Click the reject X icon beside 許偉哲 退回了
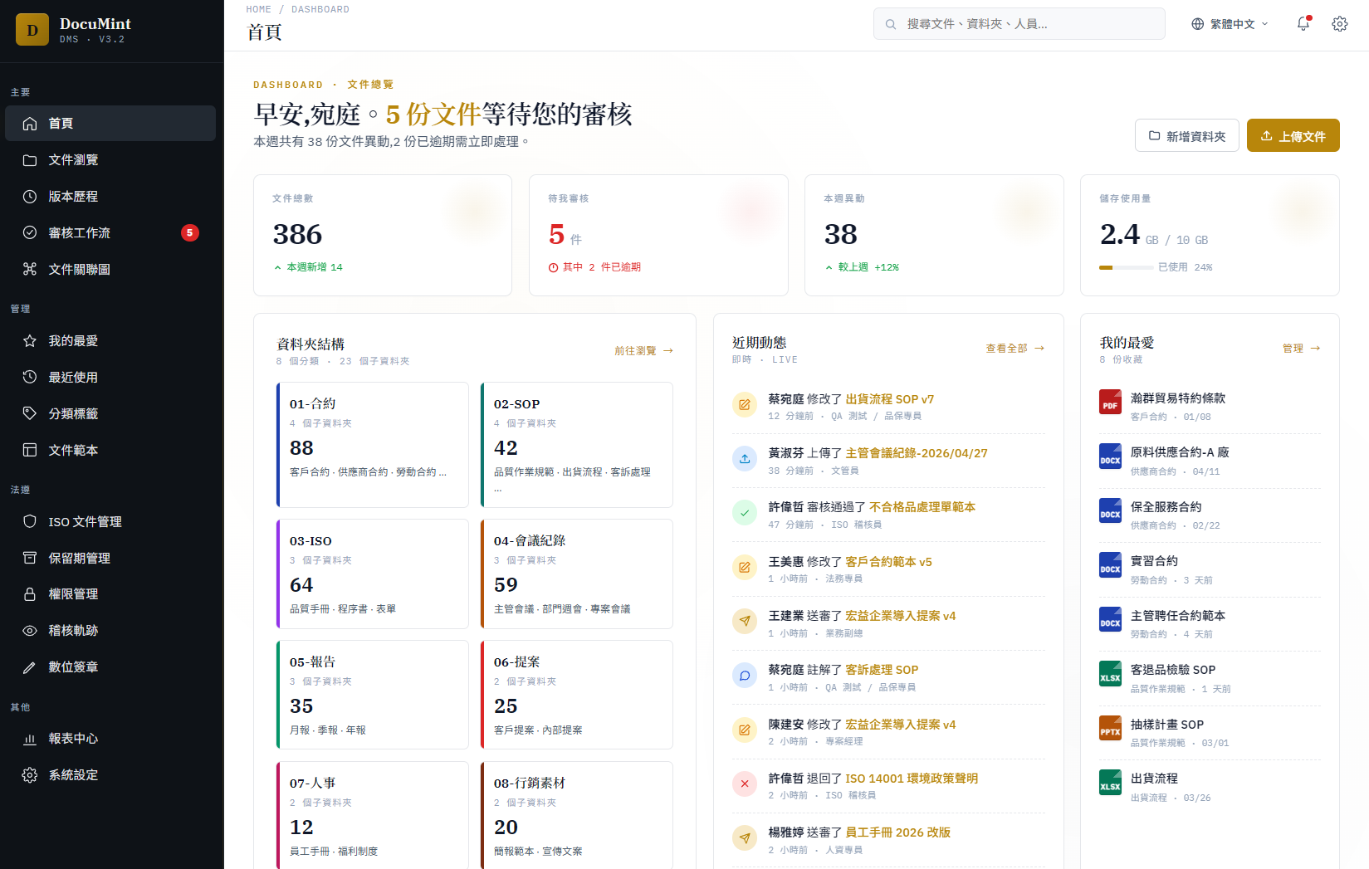Screen dimensions: 1369x869 click(745, 784)
